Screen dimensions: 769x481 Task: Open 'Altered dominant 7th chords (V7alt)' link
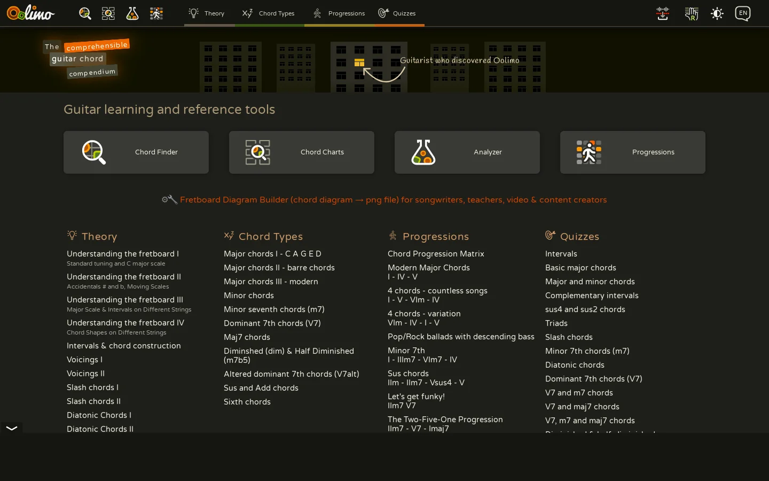(292, 374)
